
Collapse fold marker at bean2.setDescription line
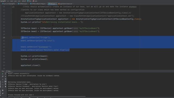point(11,50)
